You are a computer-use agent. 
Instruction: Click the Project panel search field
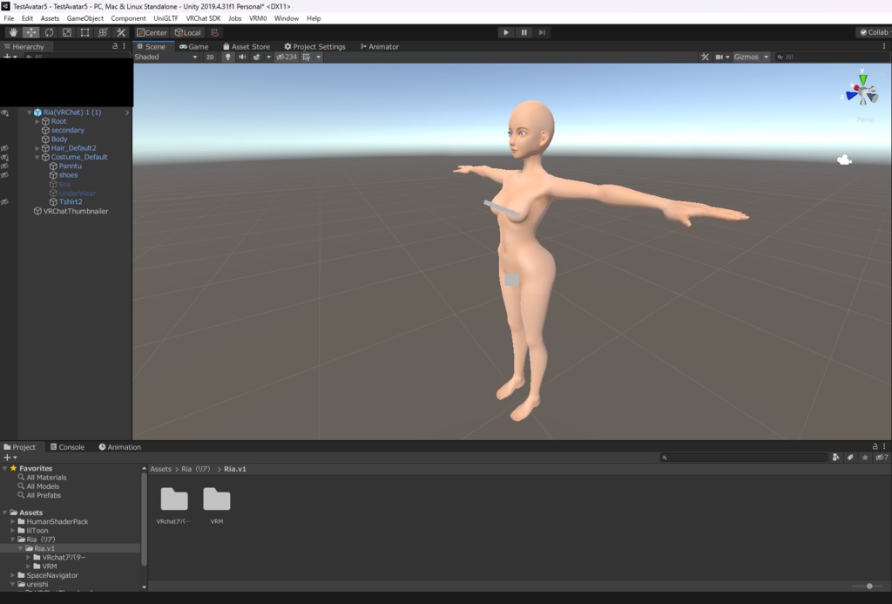744,457
